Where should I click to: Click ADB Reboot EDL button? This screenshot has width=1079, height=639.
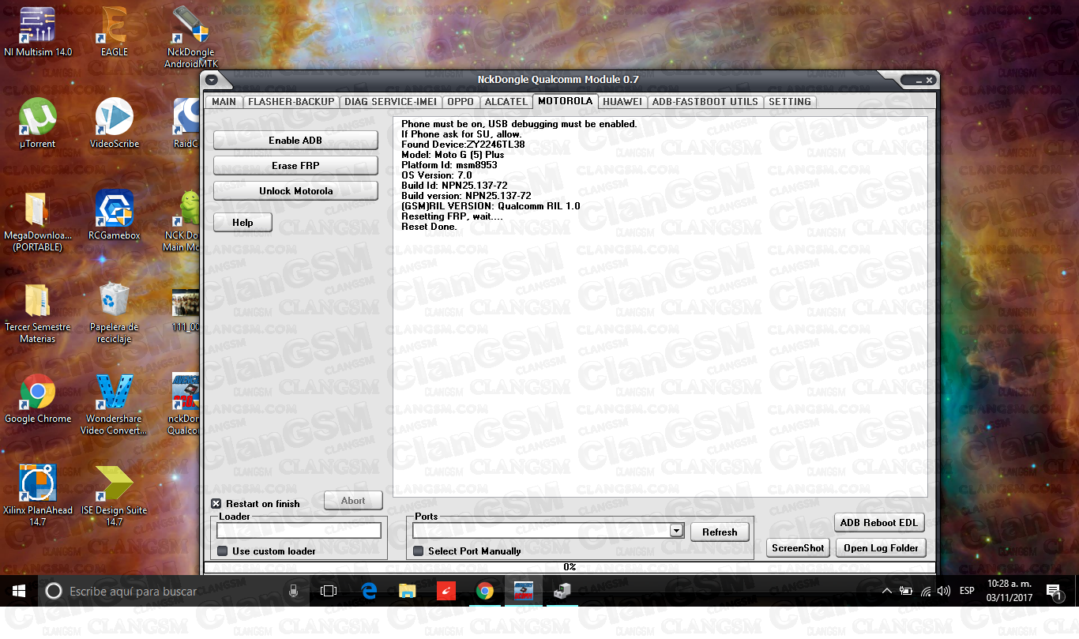tap(879, 523)
